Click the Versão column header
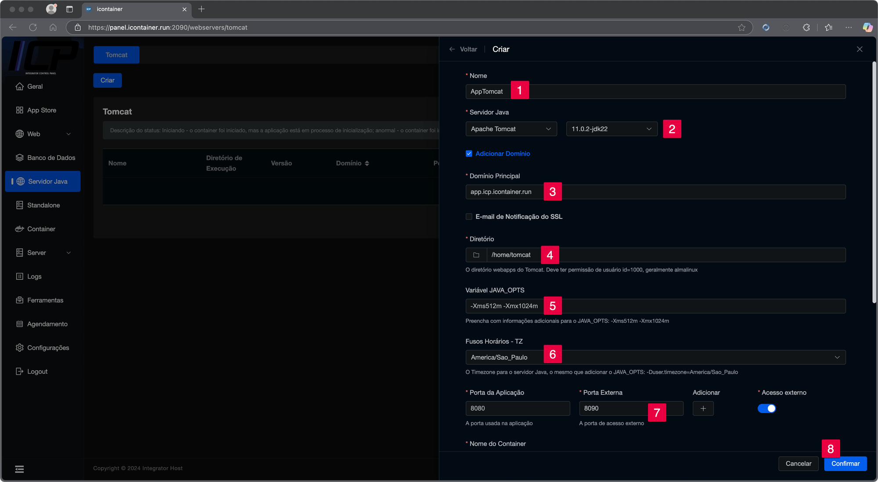Image resolution: width=878 pixels, height=482 pixels. pos(281,163)
